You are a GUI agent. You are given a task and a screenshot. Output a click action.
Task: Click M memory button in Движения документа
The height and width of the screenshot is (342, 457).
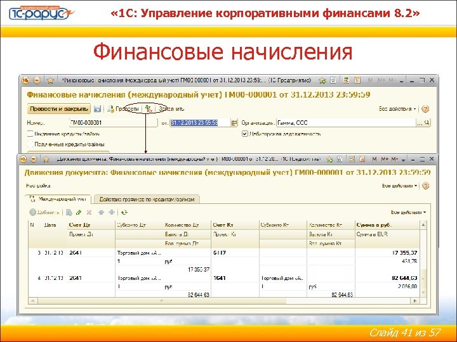374,159
